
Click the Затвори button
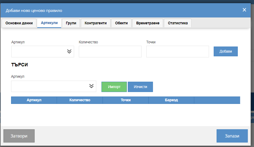tap(19, 136)
